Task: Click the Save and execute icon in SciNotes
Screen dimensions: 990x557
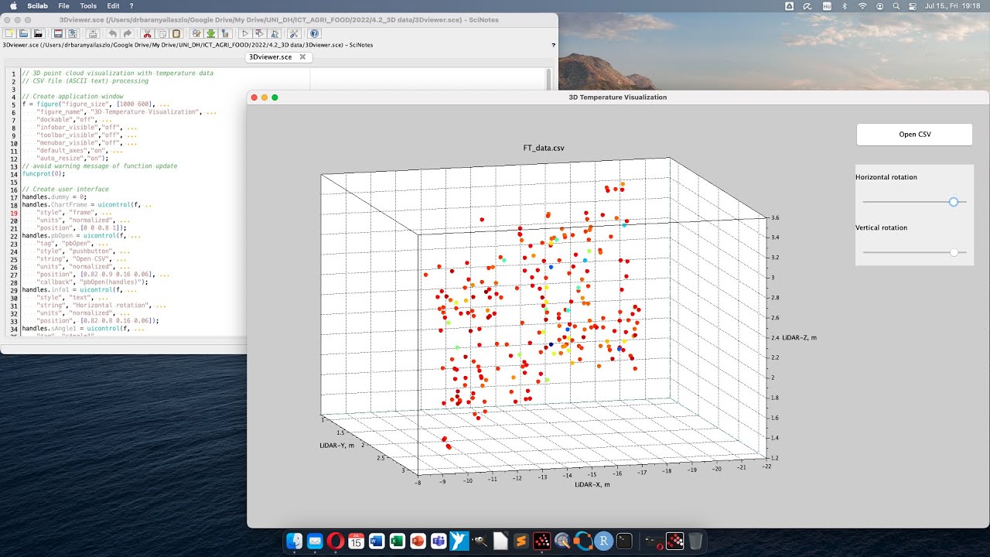Action: pos(260,33)
